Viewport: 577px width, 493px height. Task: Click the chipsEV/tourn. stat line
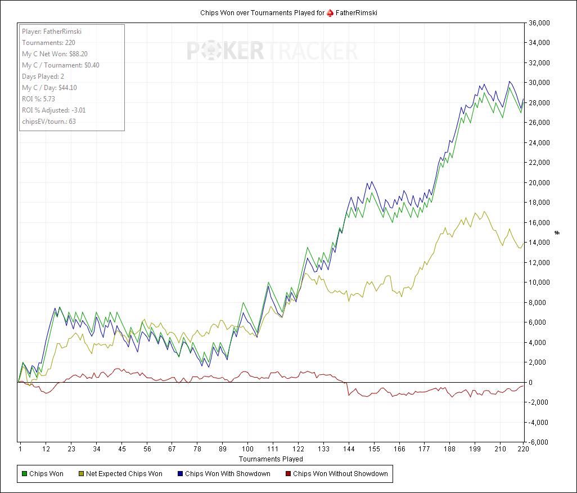pyautogui.click(x=49, y=122)
